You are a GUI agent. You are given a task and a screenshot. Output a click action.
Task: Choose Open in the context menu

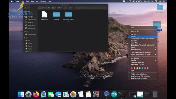(x=143, y=28)
